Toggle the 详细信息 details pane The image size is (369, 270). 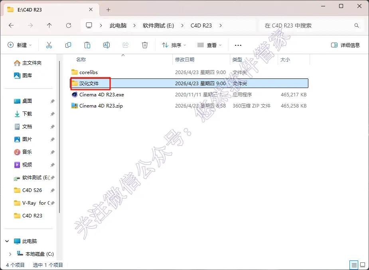click(x=345, y=45)
